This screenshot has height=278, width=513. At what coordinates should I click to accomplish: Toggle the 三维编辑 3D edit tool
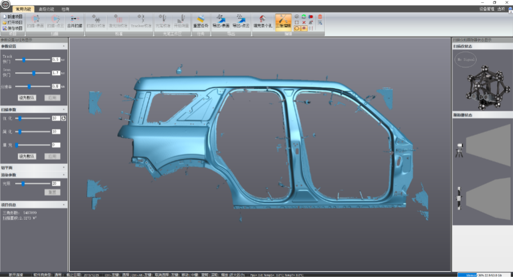point(283,21)
